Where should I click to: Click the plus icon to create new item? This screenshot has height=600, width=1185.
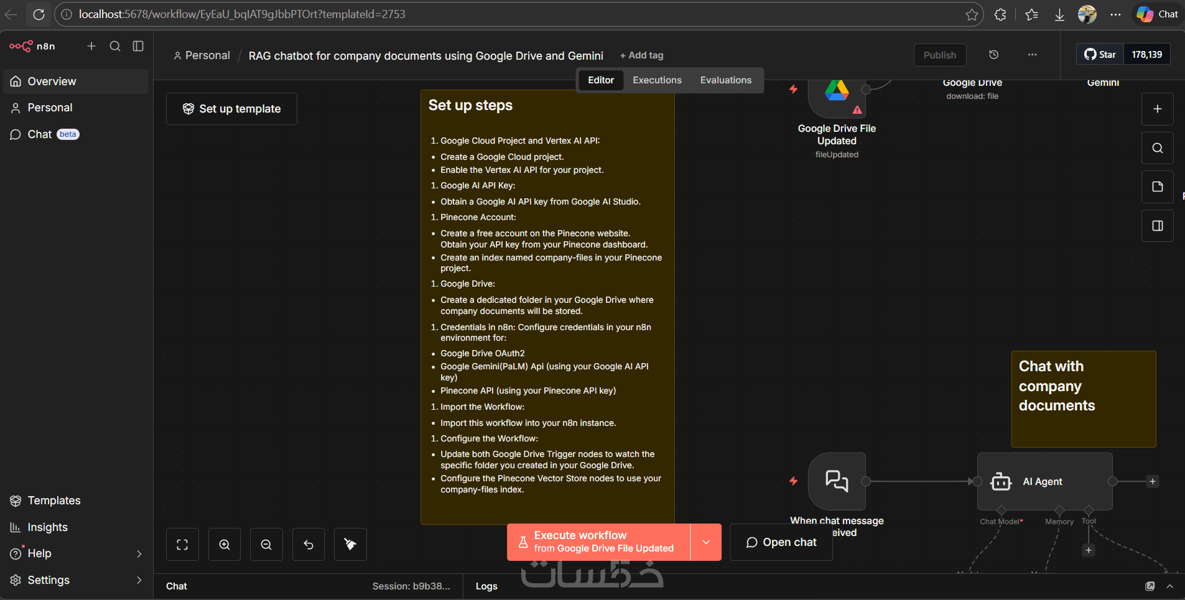pyautogui.click(x=91, y=46)
